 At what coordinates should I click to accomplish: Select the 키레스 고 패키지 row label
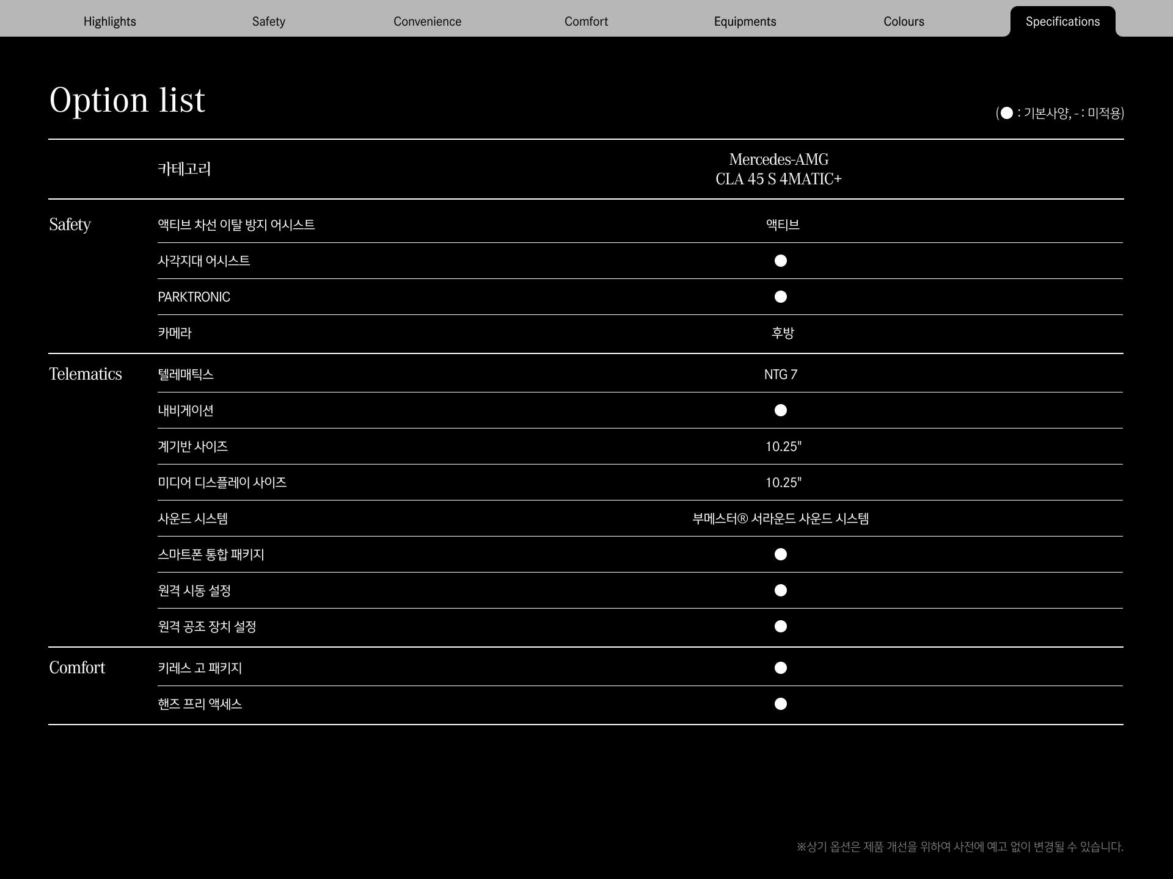click(200, 668)
